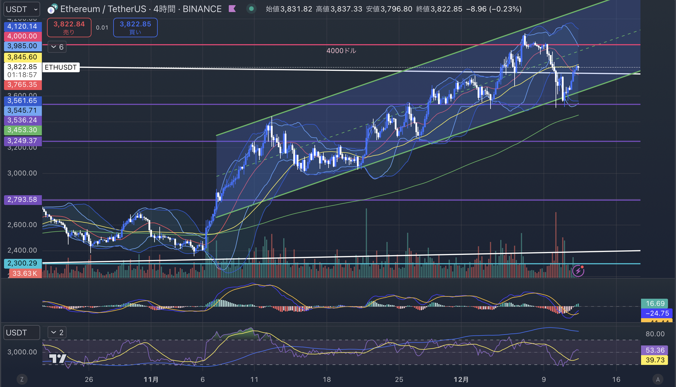Click the ETHUSDT symbol label tag

(x=61, y=67)
